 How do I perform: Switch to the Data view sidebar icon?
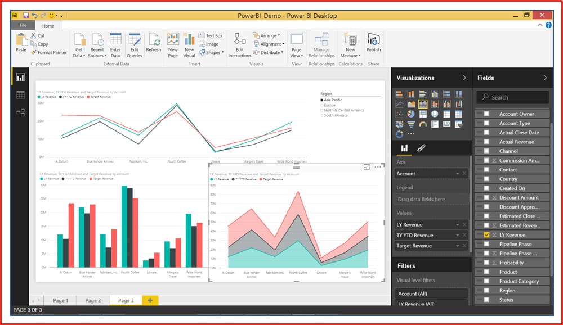(x=20, y=94)
